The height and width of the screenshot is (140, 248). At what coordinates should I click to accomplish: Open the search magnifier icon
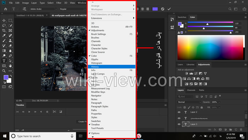click(230, 9)
